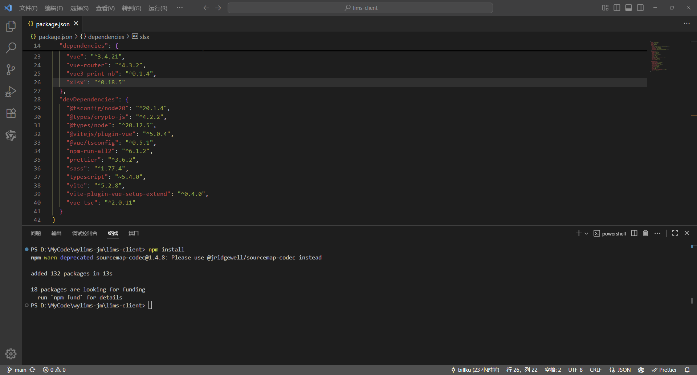Synchronize changes on the main branch
Image resolution: width=697 pixels, height=375 pixels.
tap(32, 370)
